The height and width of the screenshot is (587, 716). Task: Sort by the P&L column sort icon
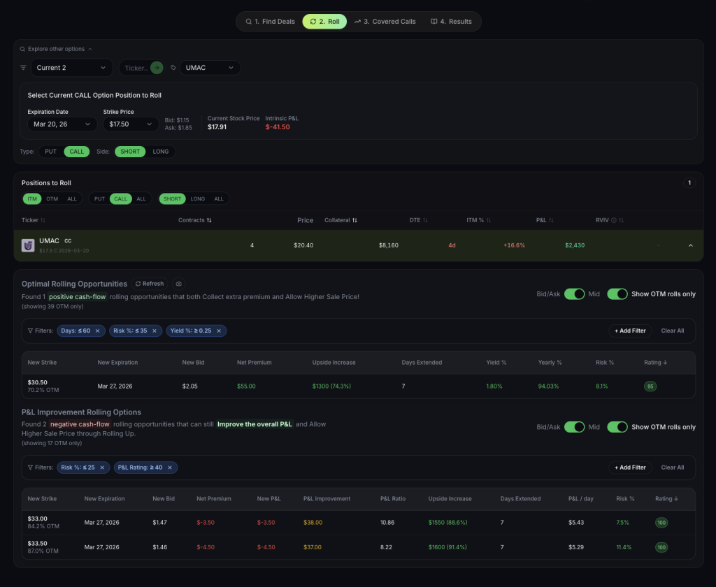click(x=554, y=220)
